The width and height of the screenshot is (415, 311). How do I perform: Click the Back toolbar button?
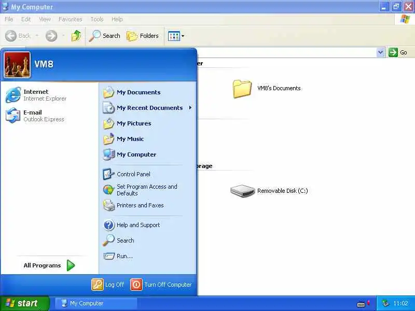18,36
